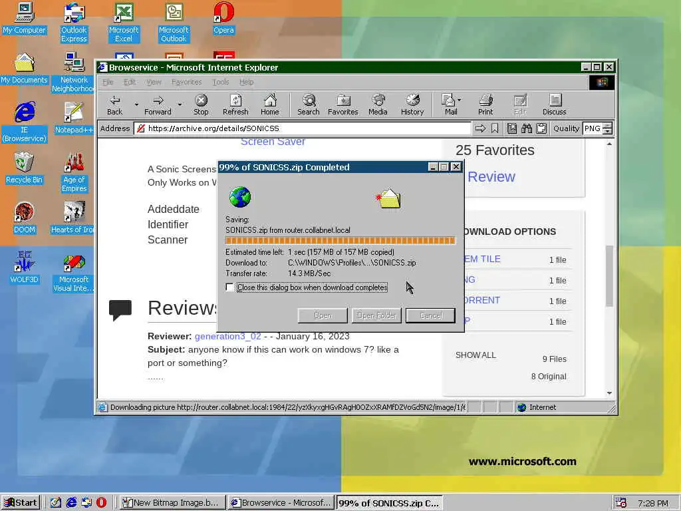Image resolution: width=681 pixels, height=511 pixels.
Task: Open the Media toolbar button
Action: coord(378,104)
